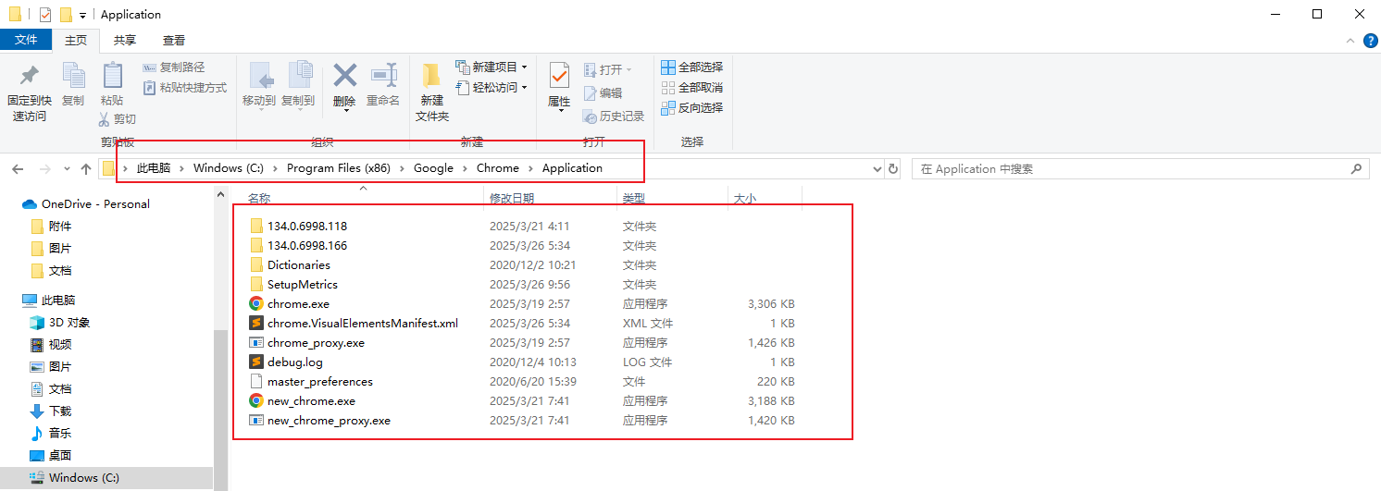Click Google in the address breadcrumb
Image resolution: width=1381 pixels, height=491 pixels.
coord(433,168)
